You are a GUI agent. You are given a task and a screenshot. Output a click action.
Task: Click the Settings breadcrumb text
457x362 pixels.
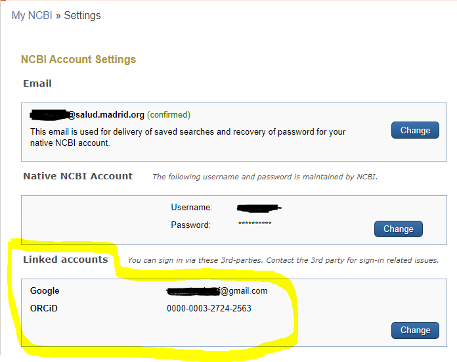(82, 15)
